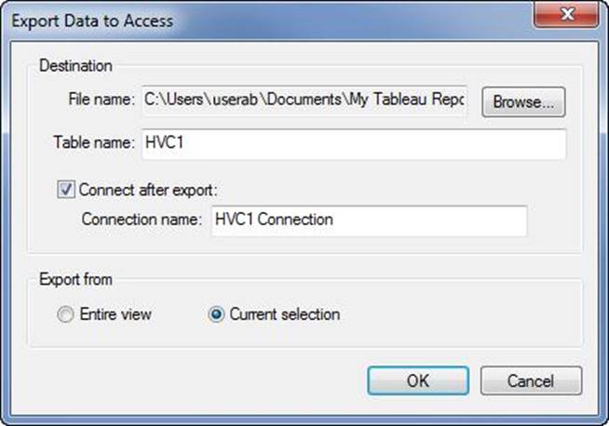Click the Browse button
Image resolution: width=609 pixels, height=426 pixels.
523,101
